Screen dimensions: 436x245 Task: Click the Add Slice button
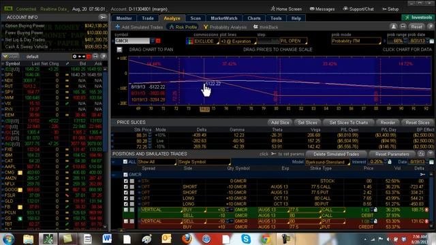click(280, 122)
